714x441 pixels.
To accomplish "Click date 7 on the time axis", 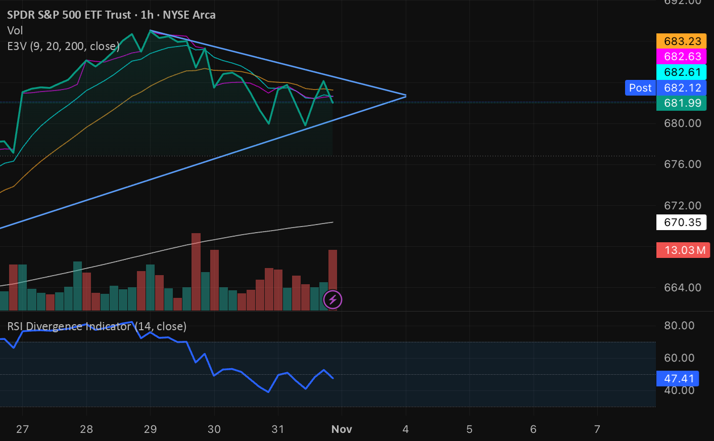I will pyautogui.click(x=597, y=429).
